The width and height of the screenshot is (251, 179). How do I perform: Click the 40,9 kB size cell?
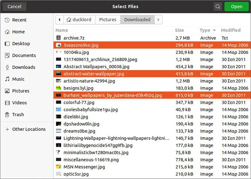click(x=183, y=110)
